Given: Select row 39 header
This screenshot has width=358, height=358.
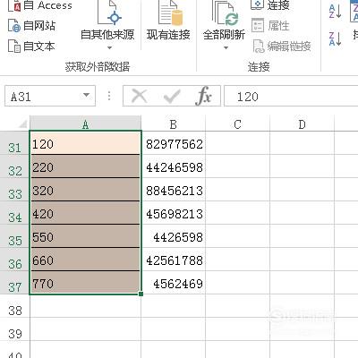Looking at the screenshot, I should [x=14, y=329].
